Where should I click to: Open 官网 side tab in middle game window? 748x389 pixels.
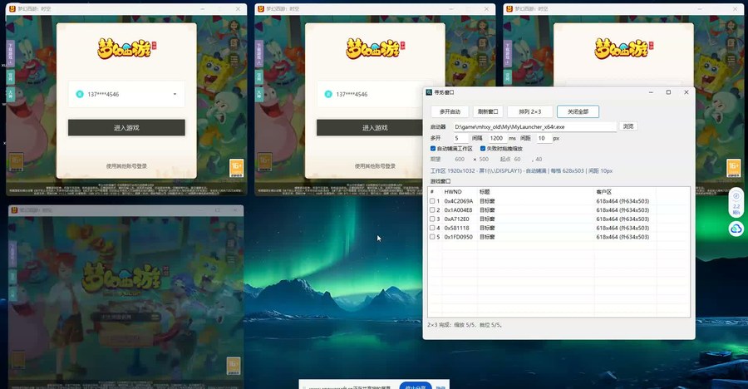click(259, 76)
